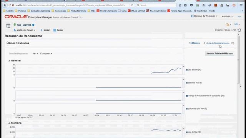
Task: Open the target navigation menu icon
Action: click(x=8, y=26)
